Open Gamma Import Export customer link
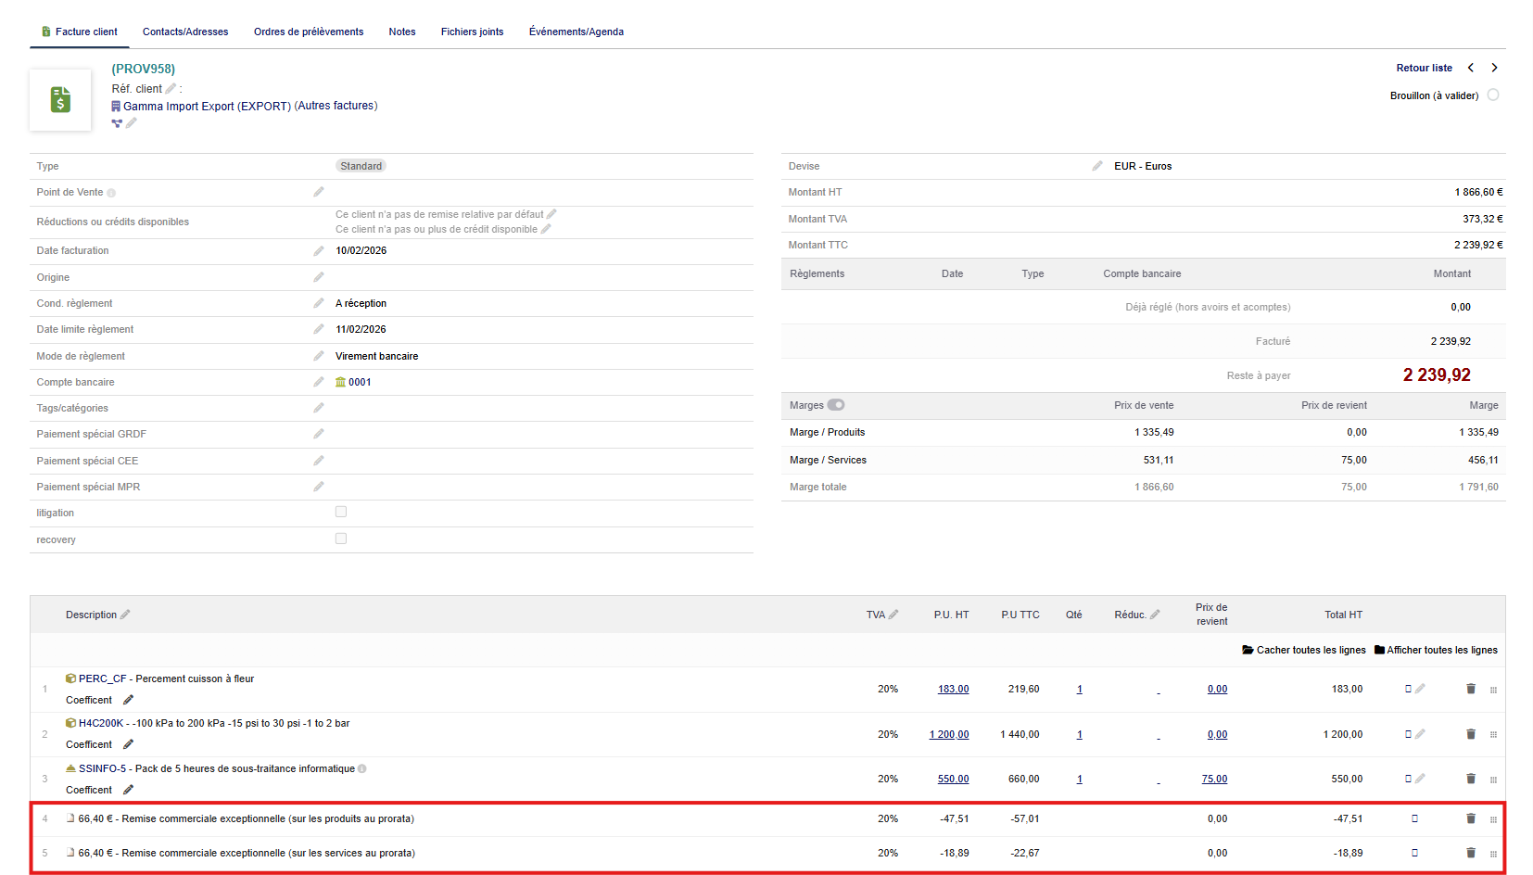 (x=206, y=107)
